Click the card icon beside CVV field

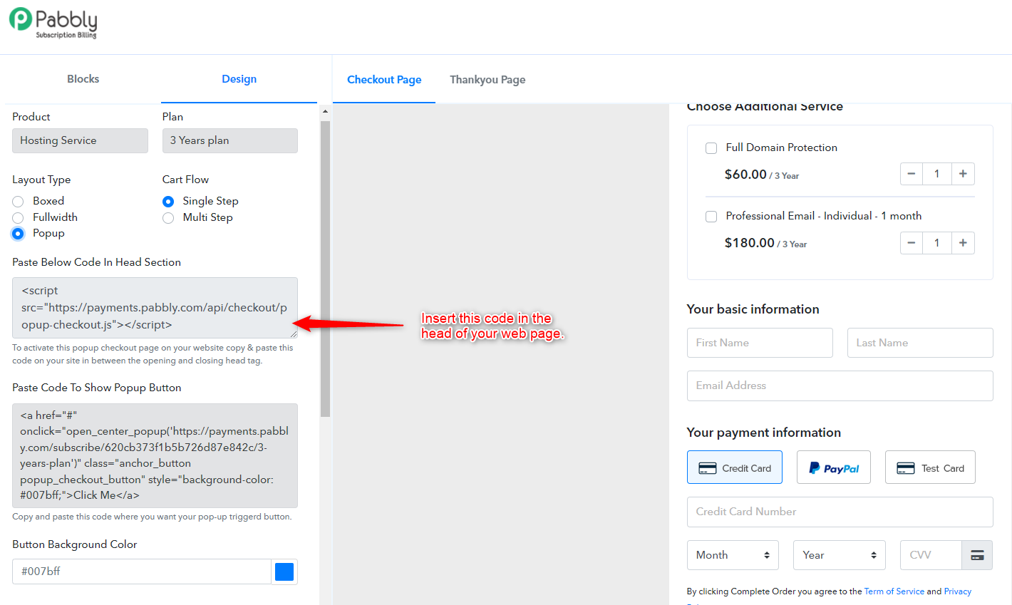click(977, 555)
